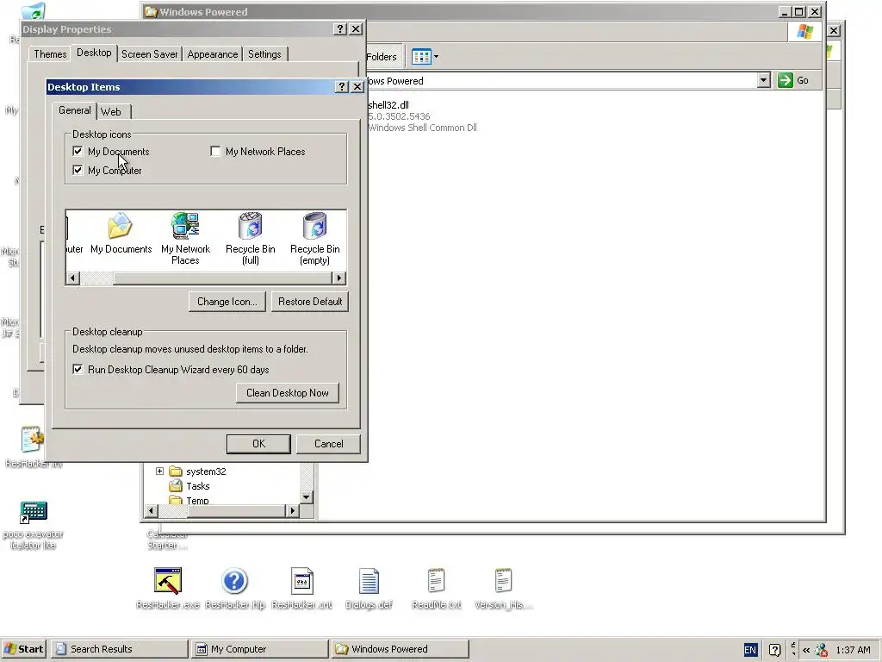Click the folder tree scroll down arrow
882x662 pixels.
(x=307, y=497)
